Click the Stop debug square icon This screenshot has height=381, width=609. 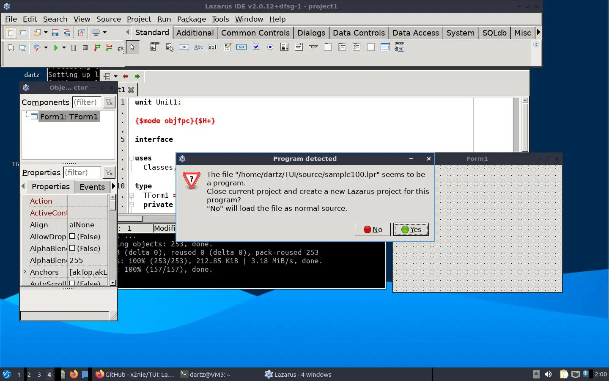(85, 48)
